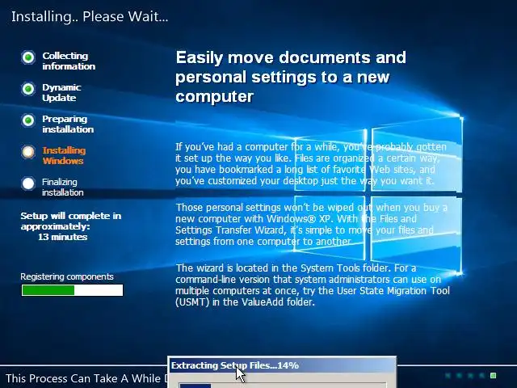Click the white Finalizing installation step indicator
This screenshot has height=388, width=517.
[x=28, y=183]
